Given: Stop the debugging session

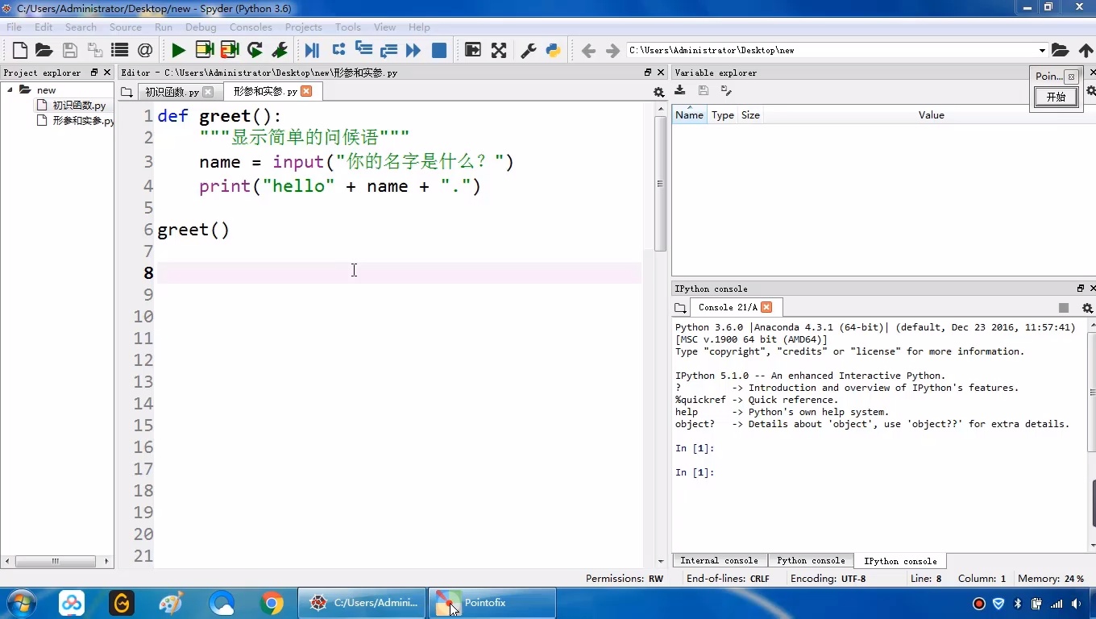Looking at the screenshot, I should point(438,50).
